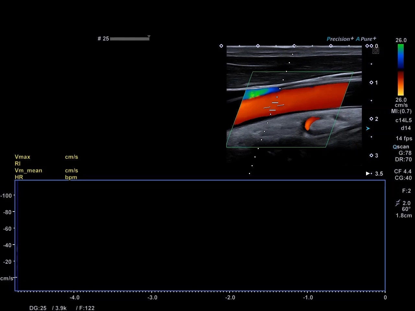Click the CF 4.4 color frequency value

click(x=403, y=171)
